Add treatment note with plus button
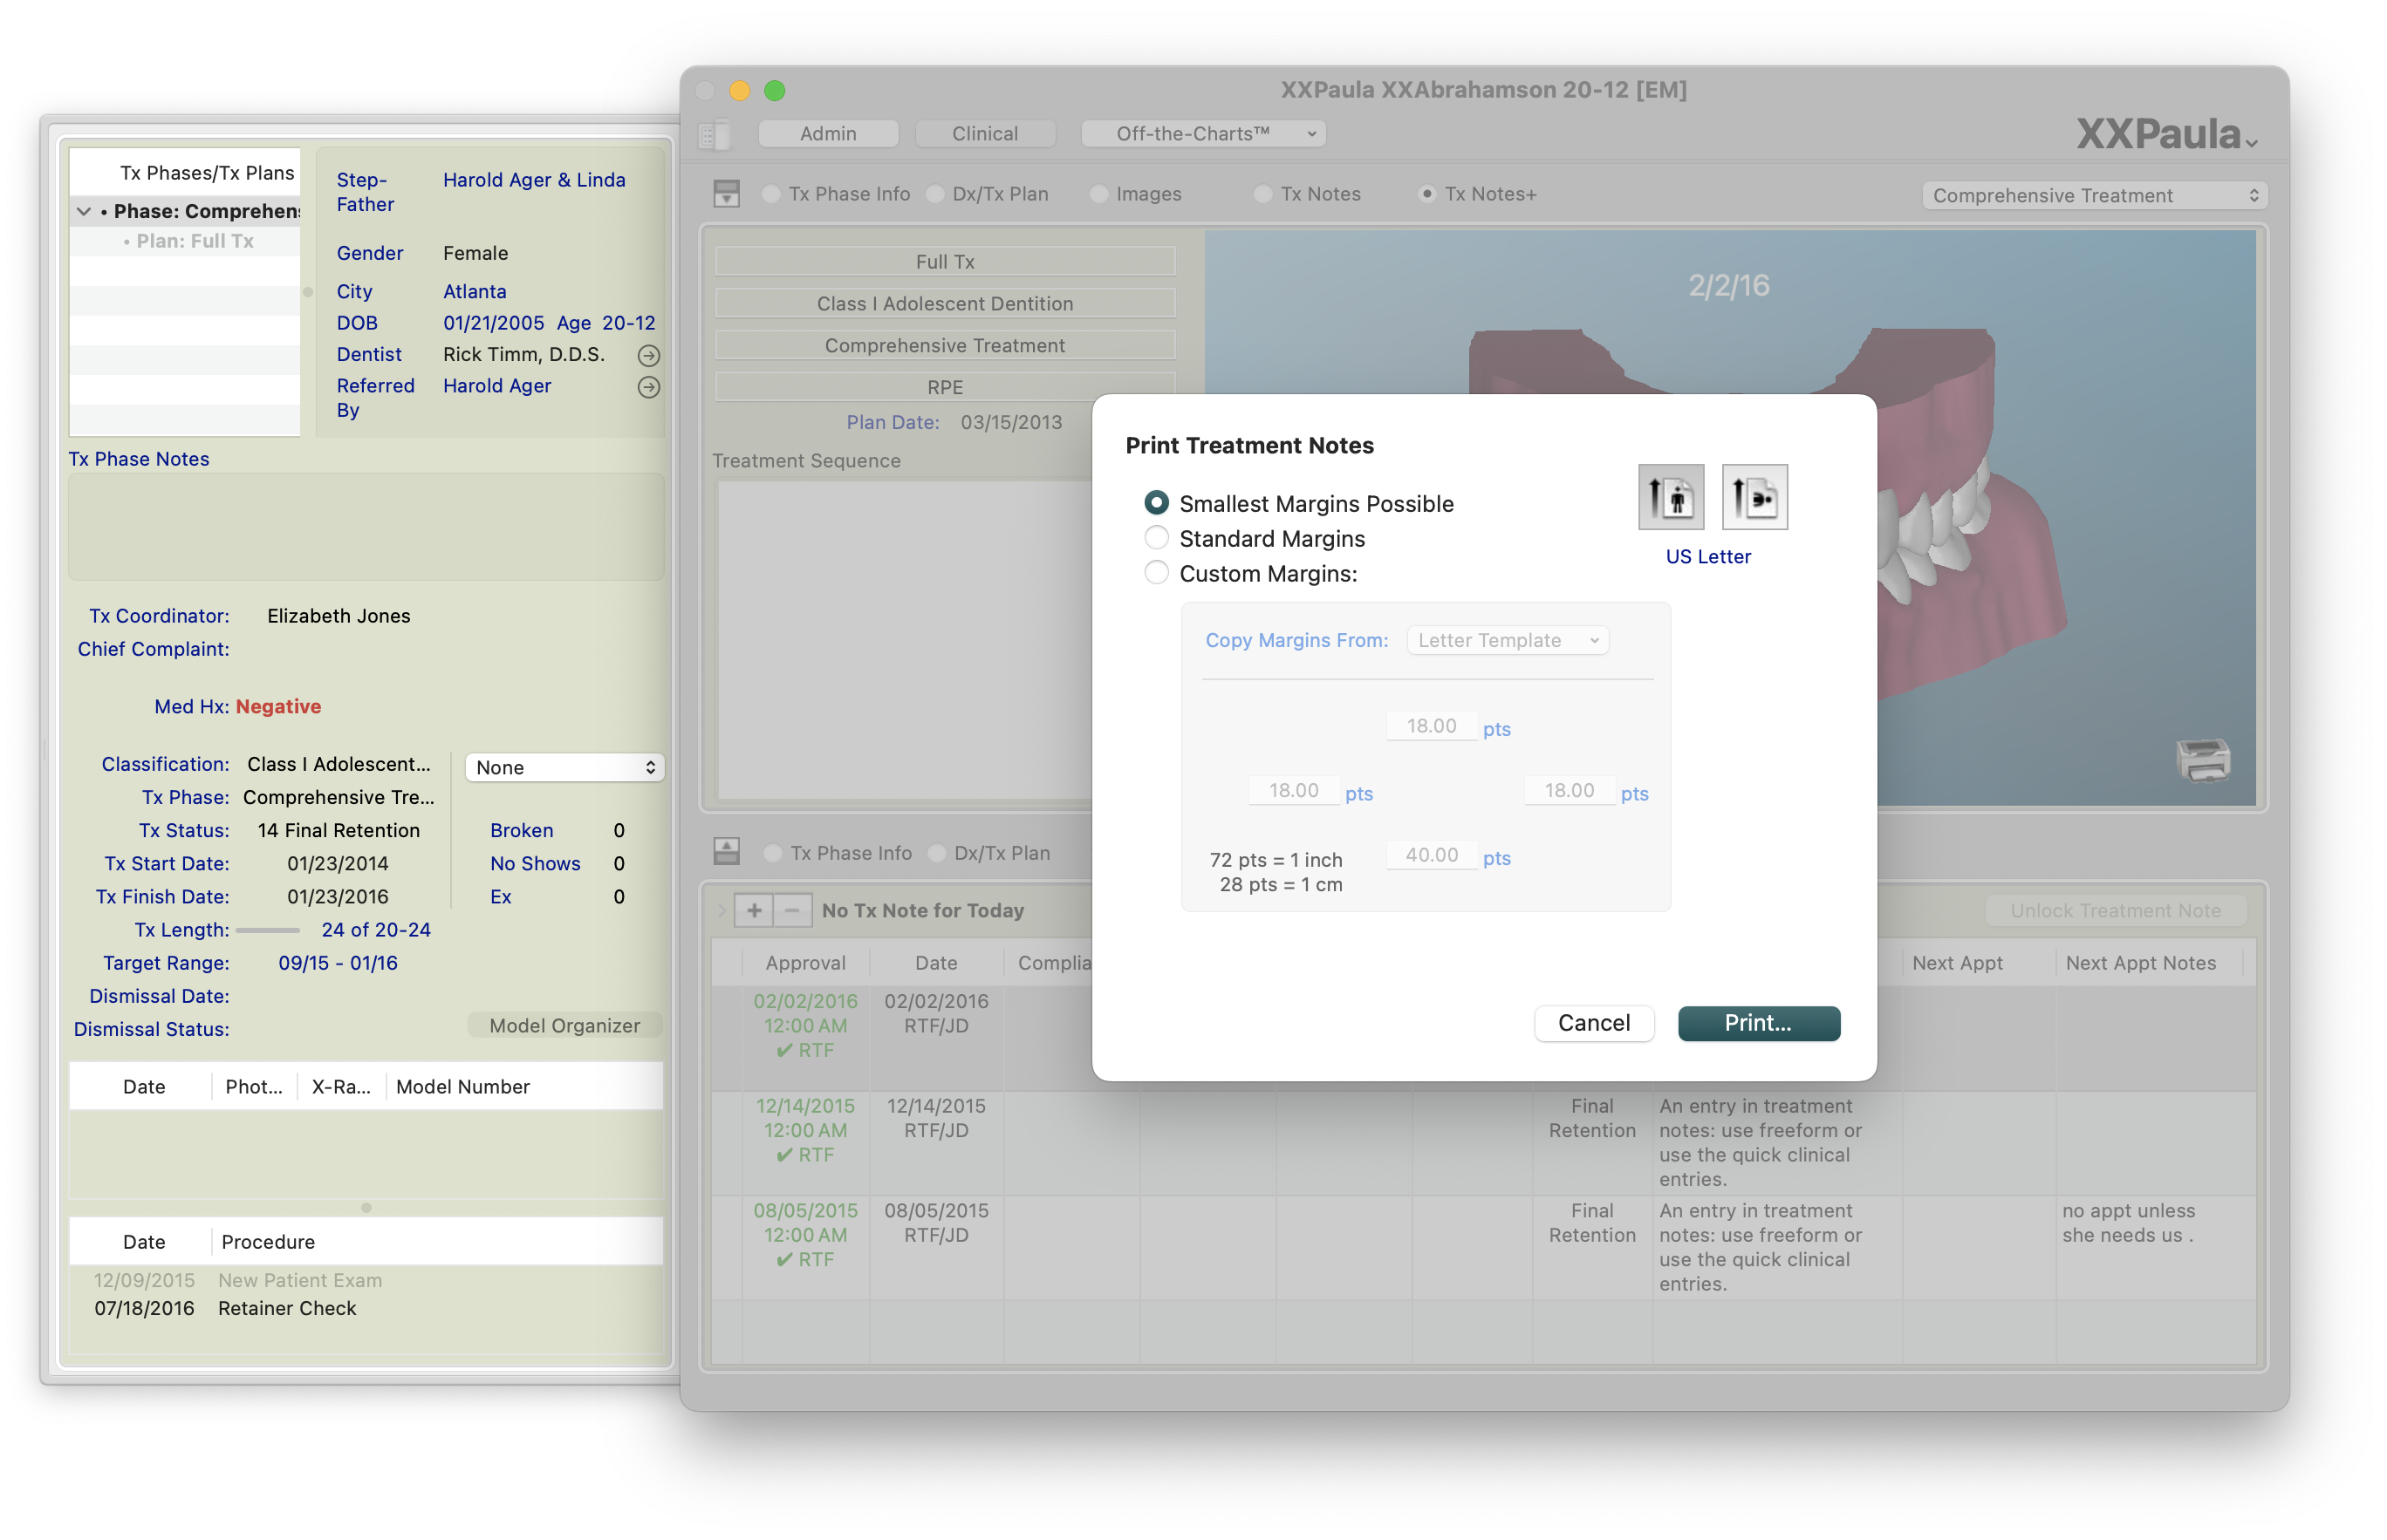The width and height of the screenshot is (2387, 1540). 753,910
